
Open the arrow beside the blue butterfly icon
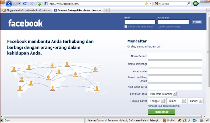click(x=196, y=120)
